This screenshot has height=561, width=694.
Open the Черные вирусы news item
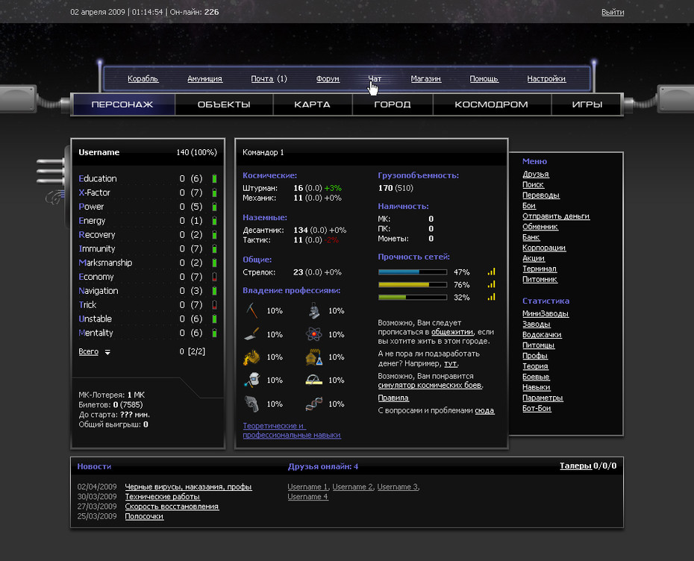pos(188,486)
